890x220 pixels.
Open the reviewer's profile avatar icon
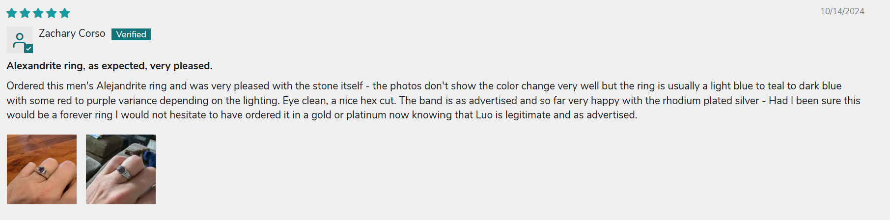click(x=19, y=39)
